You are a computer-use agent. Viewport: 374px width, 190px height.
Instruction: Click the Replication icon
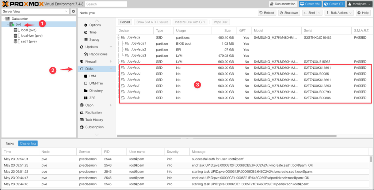(81, 112)
